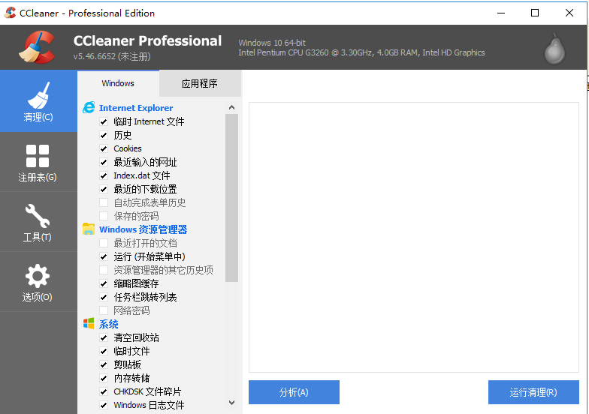Open the 清理 cleaner broom icon

tap(38, 95)
